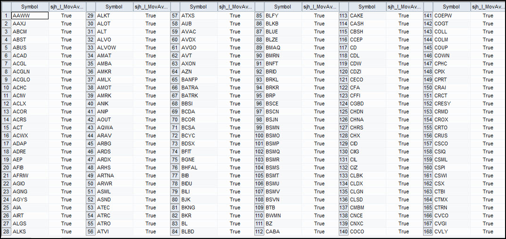Screen dimensions: 506x239
Task: Select the AMRK symbol cell
Action: (x=114, y=96)
